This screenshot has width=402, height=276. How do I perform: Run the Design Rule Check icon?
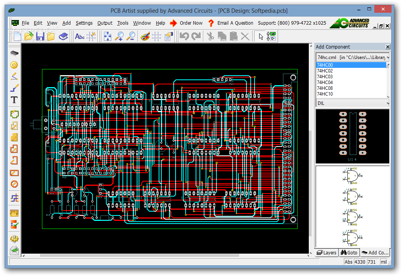pyautogui.click(x=14, y=225)
